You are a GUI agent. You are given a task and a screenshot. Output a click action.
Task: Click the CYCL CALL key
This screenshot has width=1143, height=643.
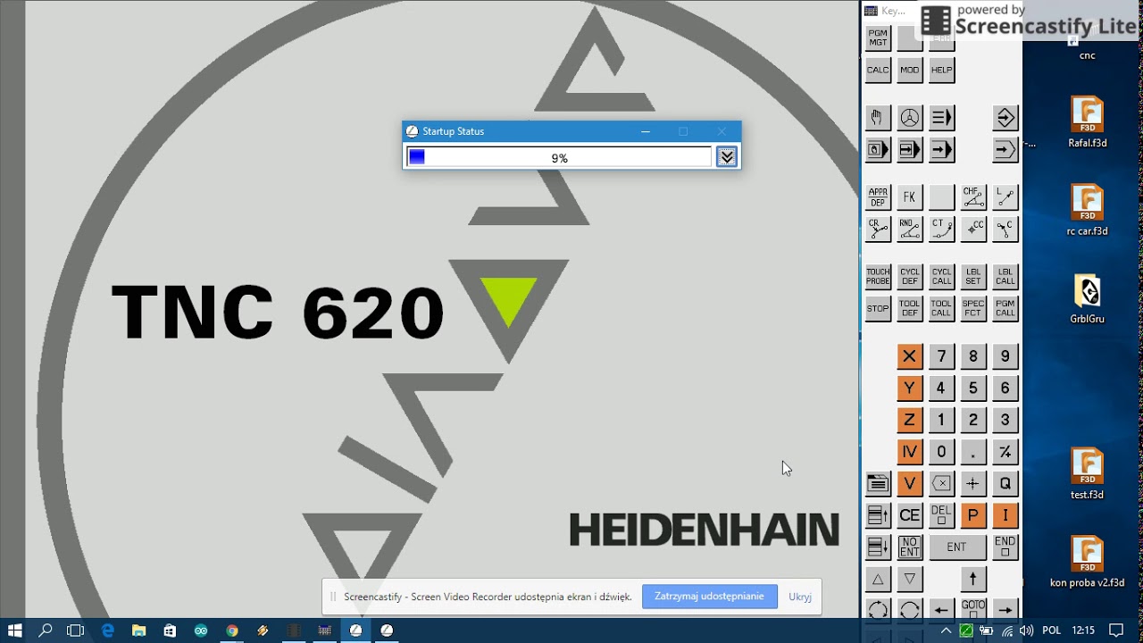tap(941, 277)
